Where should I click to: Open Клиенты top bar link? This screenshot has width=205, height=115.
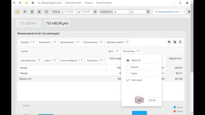click(x=89, y=3)
